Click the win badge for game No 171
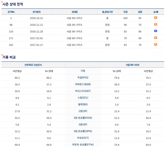Screen dimensions: 165x147 tap(156, 38)
